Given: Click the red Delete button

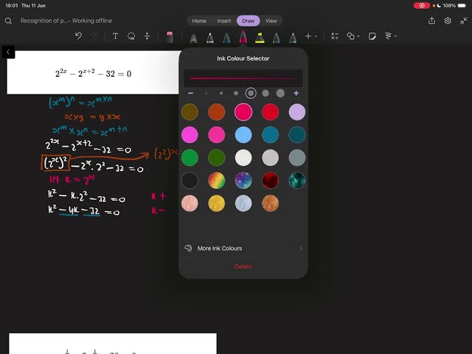Looking at the screenshot, I should [x=243, y=266].
